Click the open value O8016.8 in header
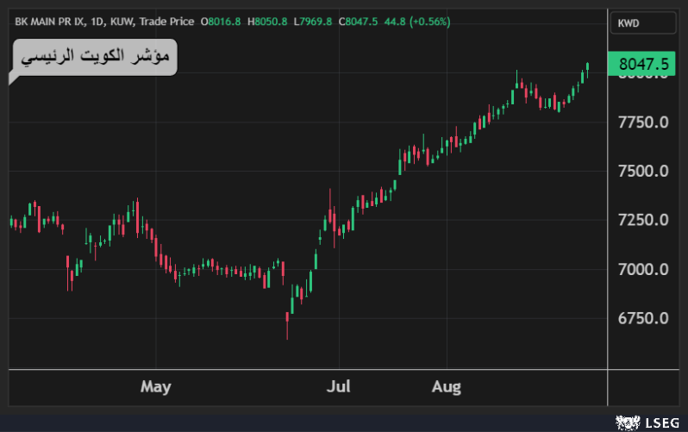Screen dimensions: 688x432 click(x=221, y=22)
